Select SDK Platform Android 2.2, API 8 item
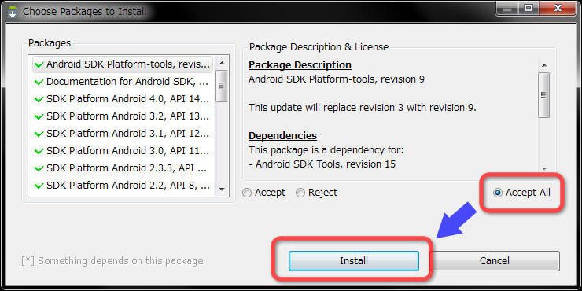Viewport: 582px width, 291px height. pyautogui.click(x=123, y=185)
